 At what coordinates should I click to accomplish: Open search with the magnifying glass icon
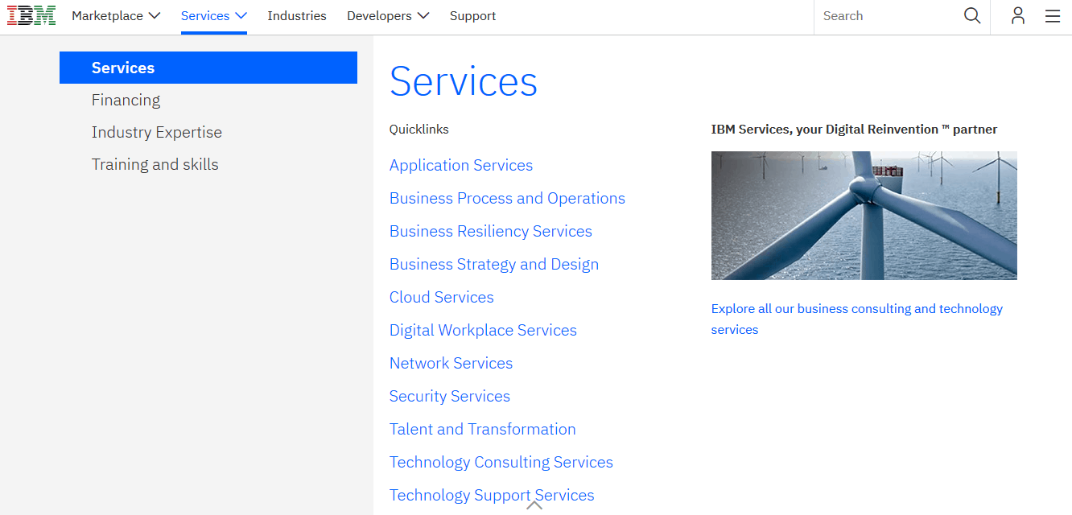tap(971, 15)
